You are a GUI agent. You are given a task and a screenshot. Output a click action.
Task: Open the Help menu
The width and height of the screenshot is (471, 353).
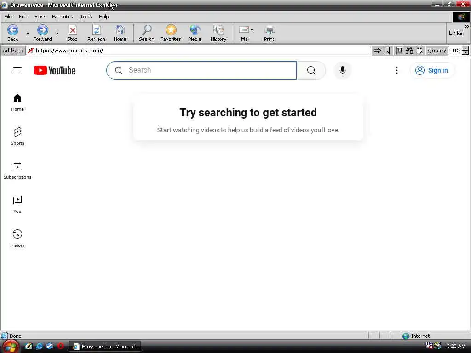103,17
